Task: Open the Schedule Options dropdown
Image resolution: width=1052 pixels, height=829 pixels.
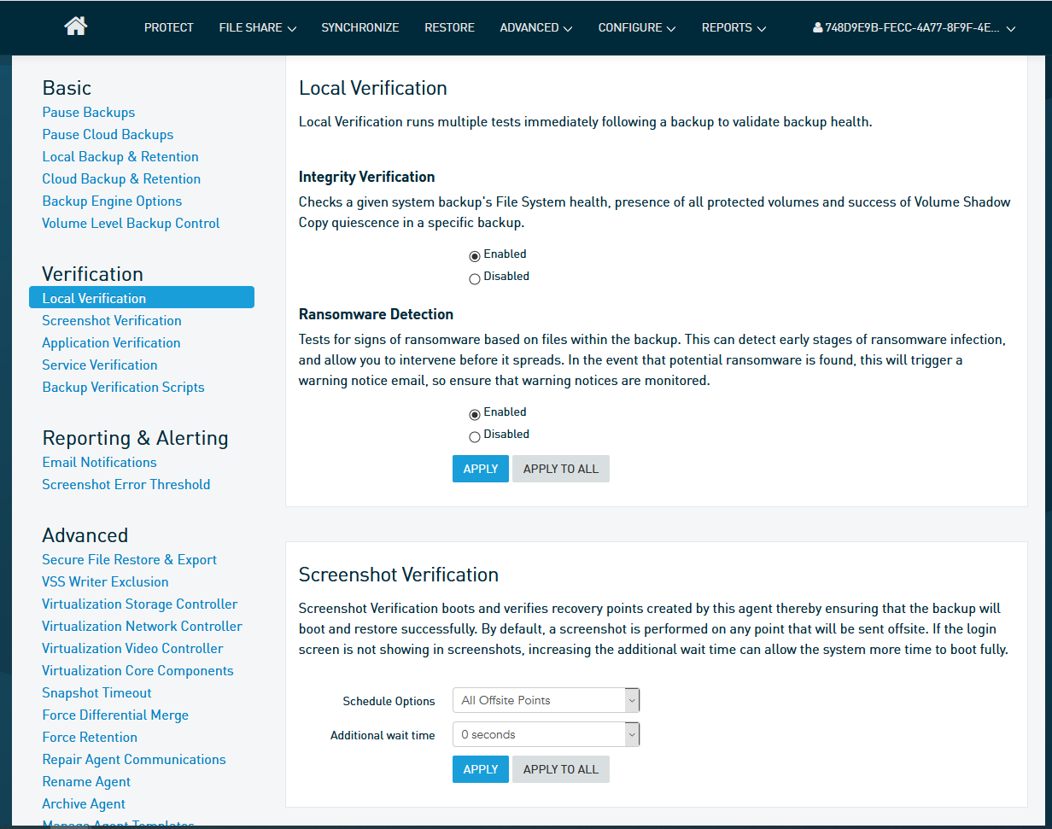Action: point(546,700)
